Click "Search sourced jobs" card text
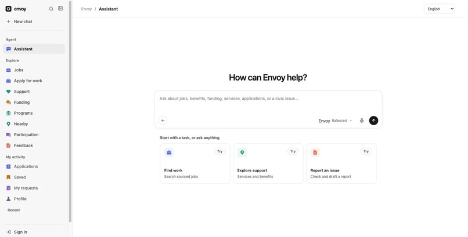 pos(181,177)
